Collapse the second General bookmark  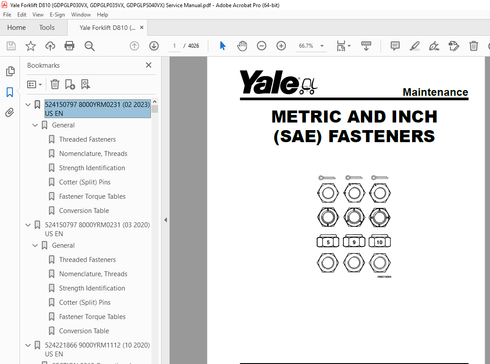click(35, 246)
